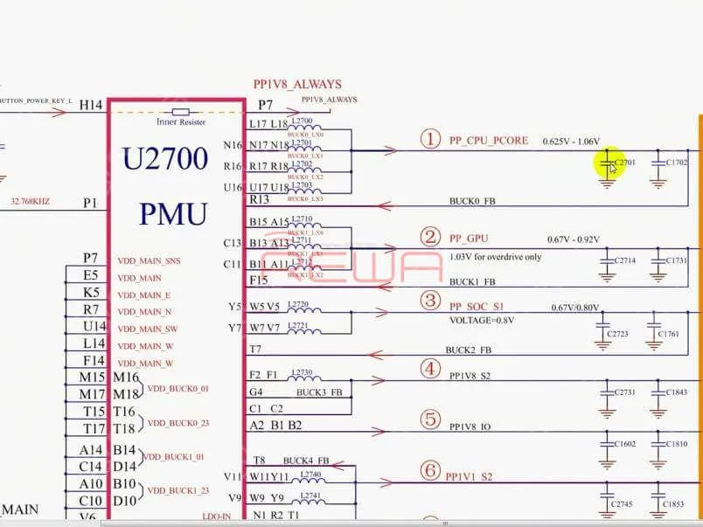703x527 pixels.
Task: Select the LDO-IN pin name
Action: tap(217, 517)
